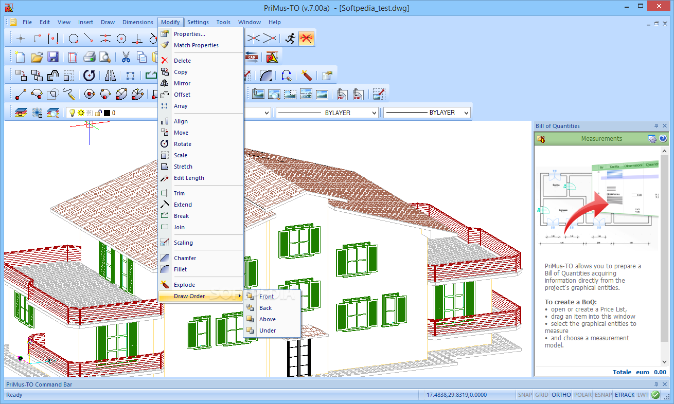Image resolution: width=674 pixels, height=404 pixels.
Task: Pin or auto-hide the Bill of Quantities panel
Action: click(x=656, y=126)
